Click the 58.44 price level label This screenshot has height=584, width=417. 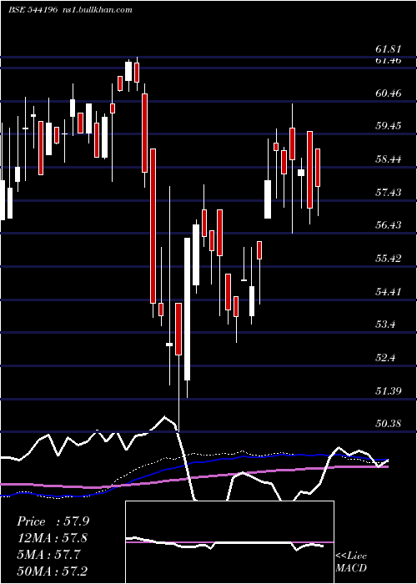(x=389, y=159)
